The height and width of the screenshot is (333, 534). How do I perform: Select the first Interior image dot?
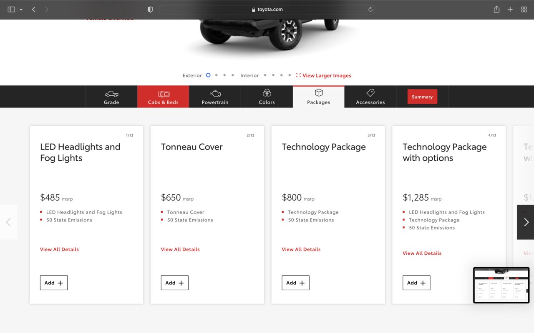pyautogui.click(x=265, y=75)
